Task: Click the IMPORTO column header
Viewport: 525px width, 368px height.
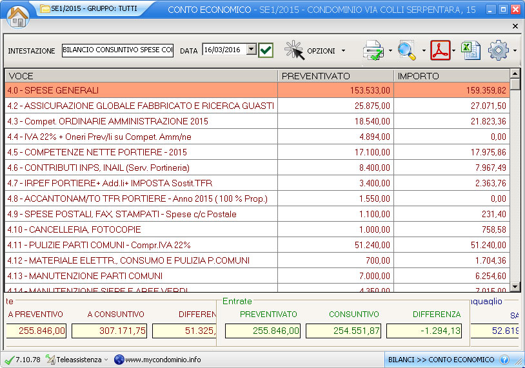Action: pos(451,76)
